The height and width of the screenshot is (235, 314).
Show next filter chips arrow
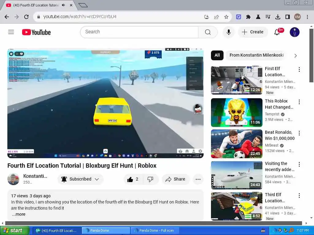coord(296,56)
